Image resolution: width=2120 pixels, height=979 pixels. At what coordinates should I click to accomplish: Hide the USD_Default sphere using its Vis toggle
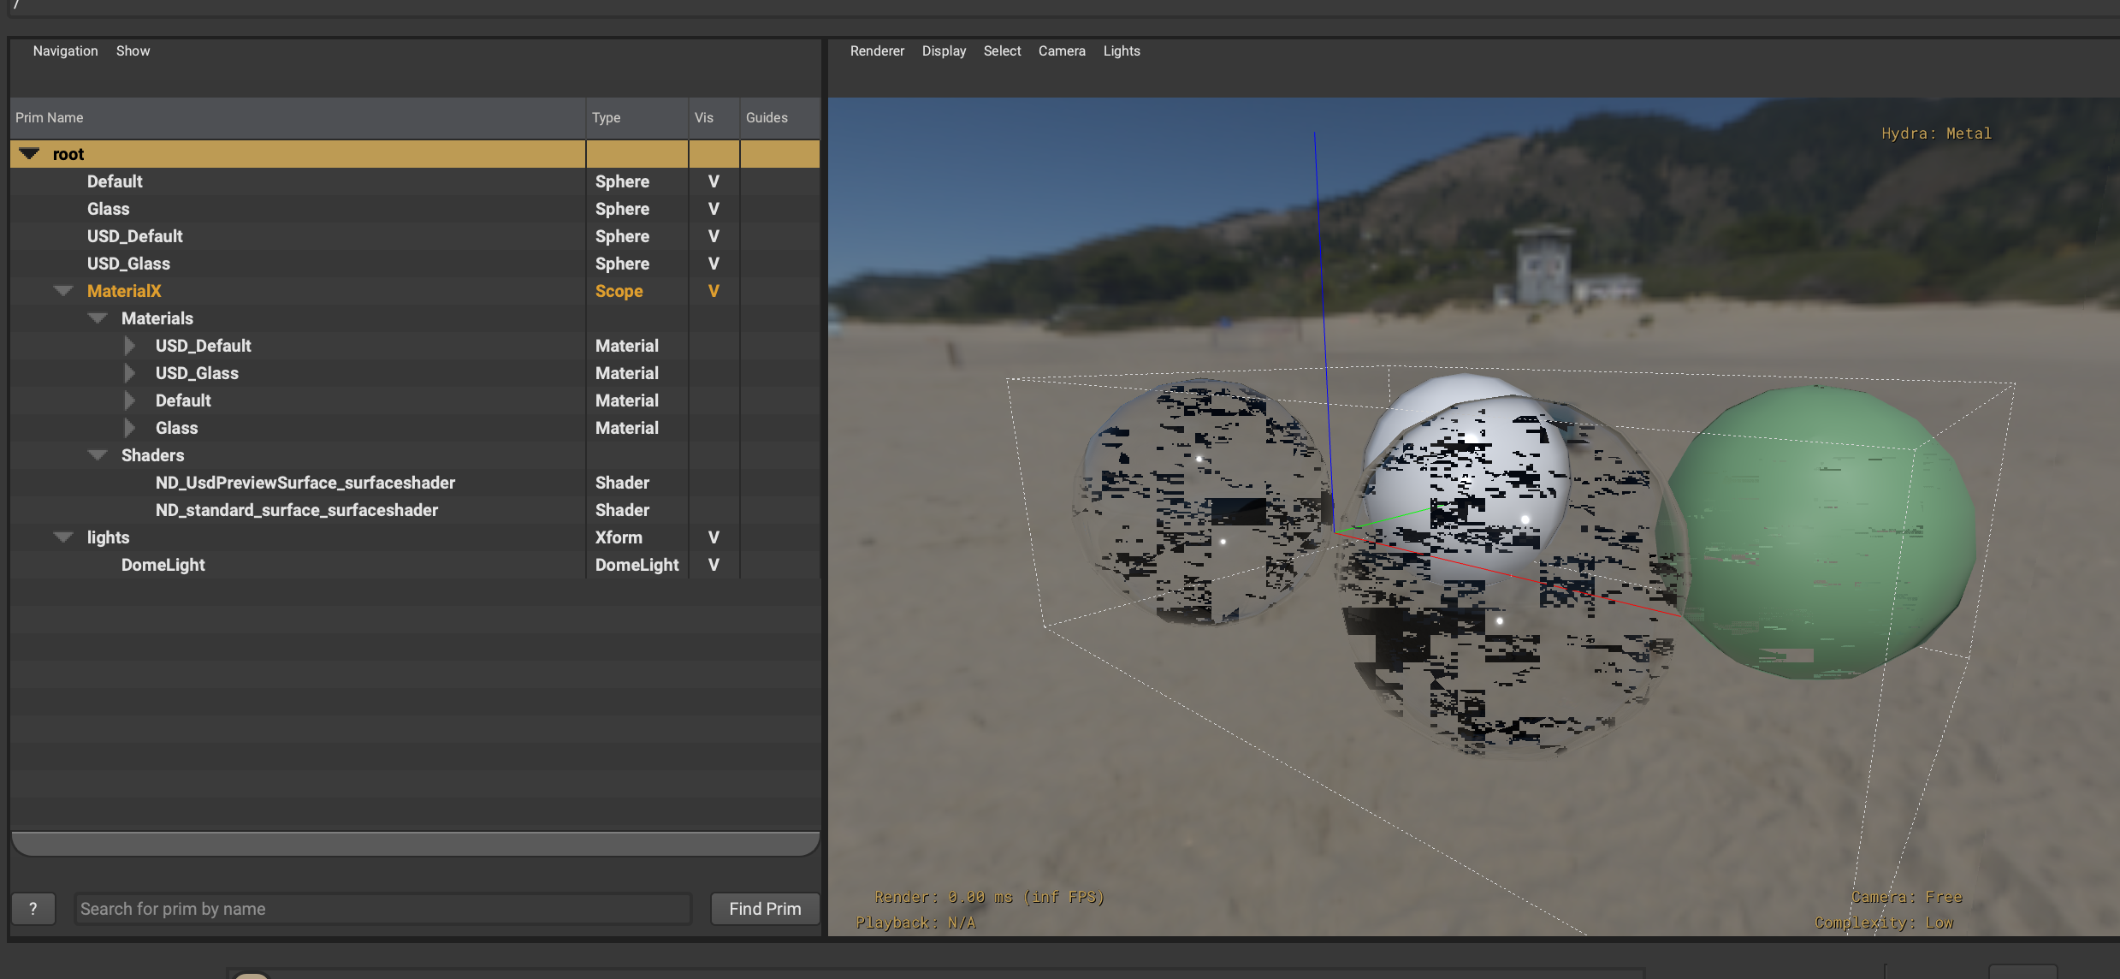[x=713, y=235]
